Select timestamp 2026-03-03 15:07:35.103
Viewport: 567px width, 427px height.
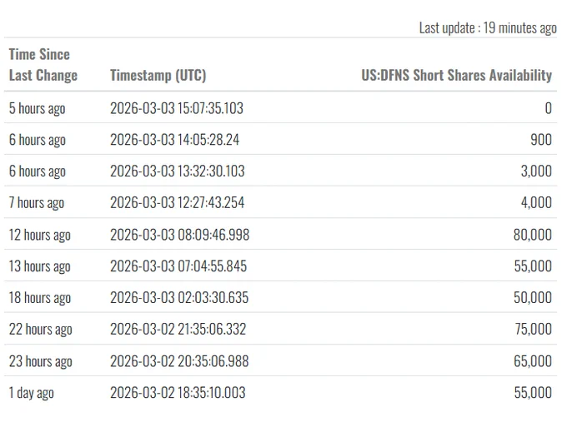click(x=177, y=108)
